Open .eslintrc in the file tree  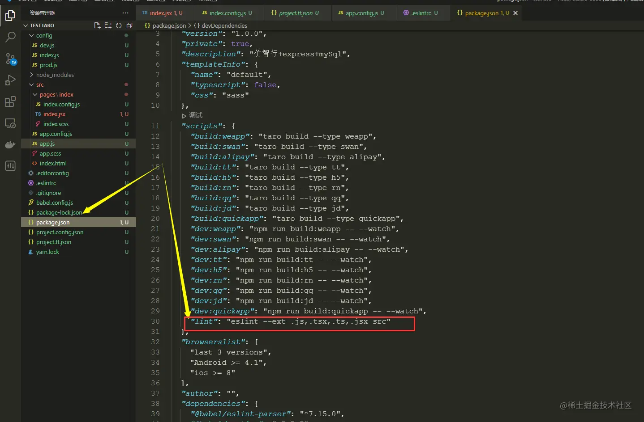tap(78, 183)
